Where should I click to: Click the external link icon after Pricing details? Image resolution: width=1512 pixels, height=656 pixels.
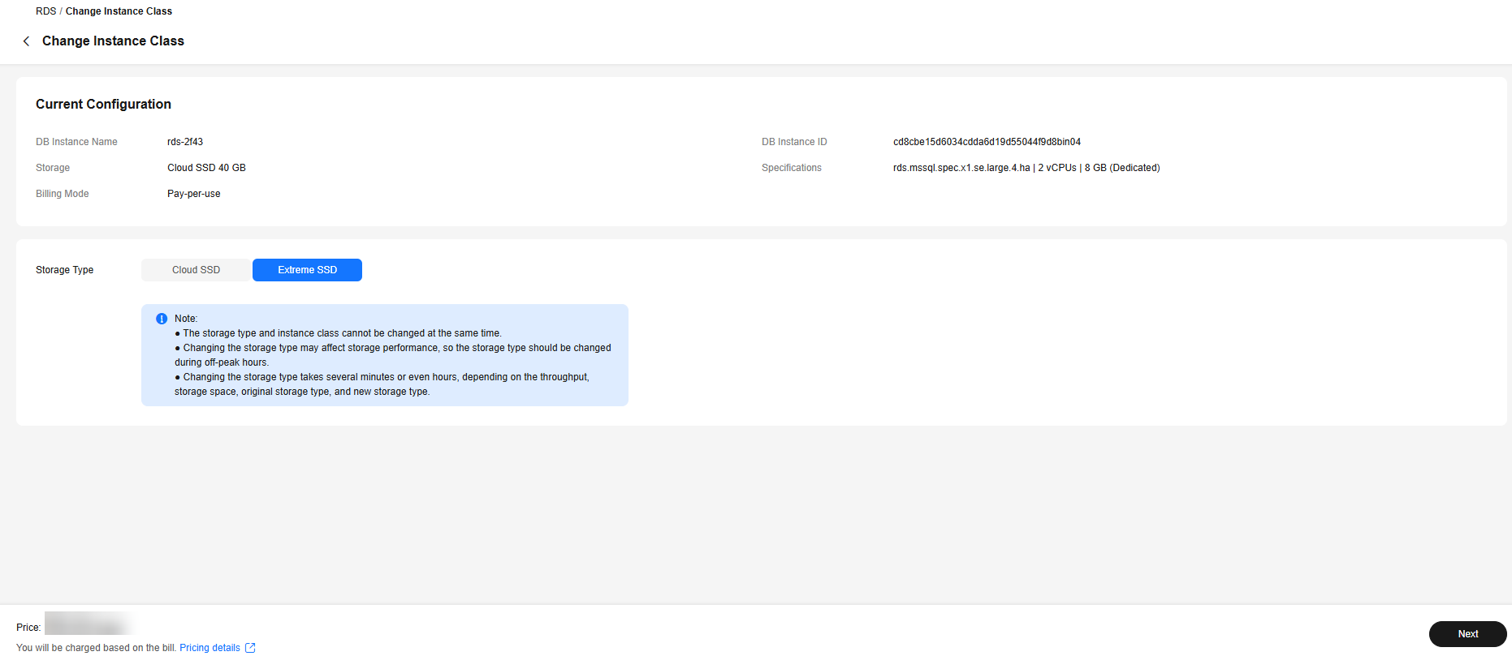pyautogui.click(x=250, y=648)
